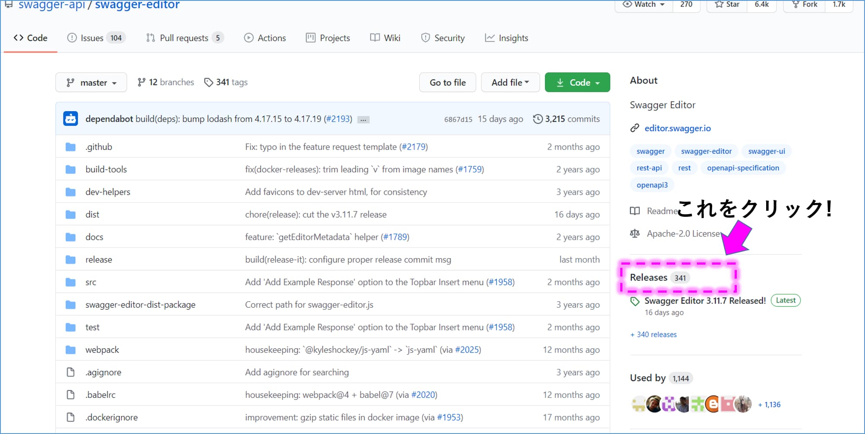The image size is (865, 434).
Task: Click the .dockerignore file icon
Action: point(70,417)
